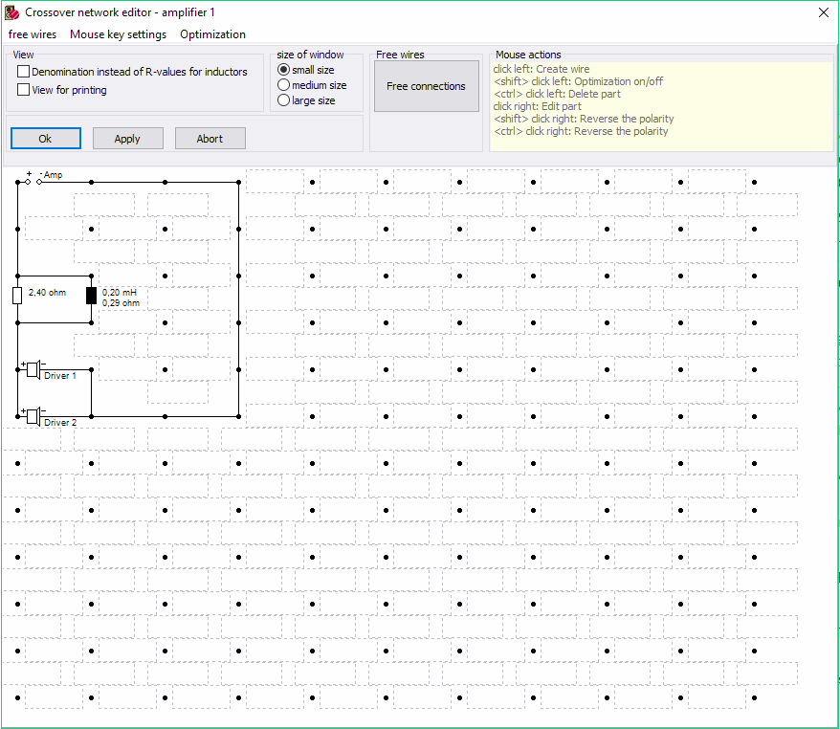Select the Driver 2 speaker symbol
The width and height of the screenshot is (840, 729).
coord(33,415)
